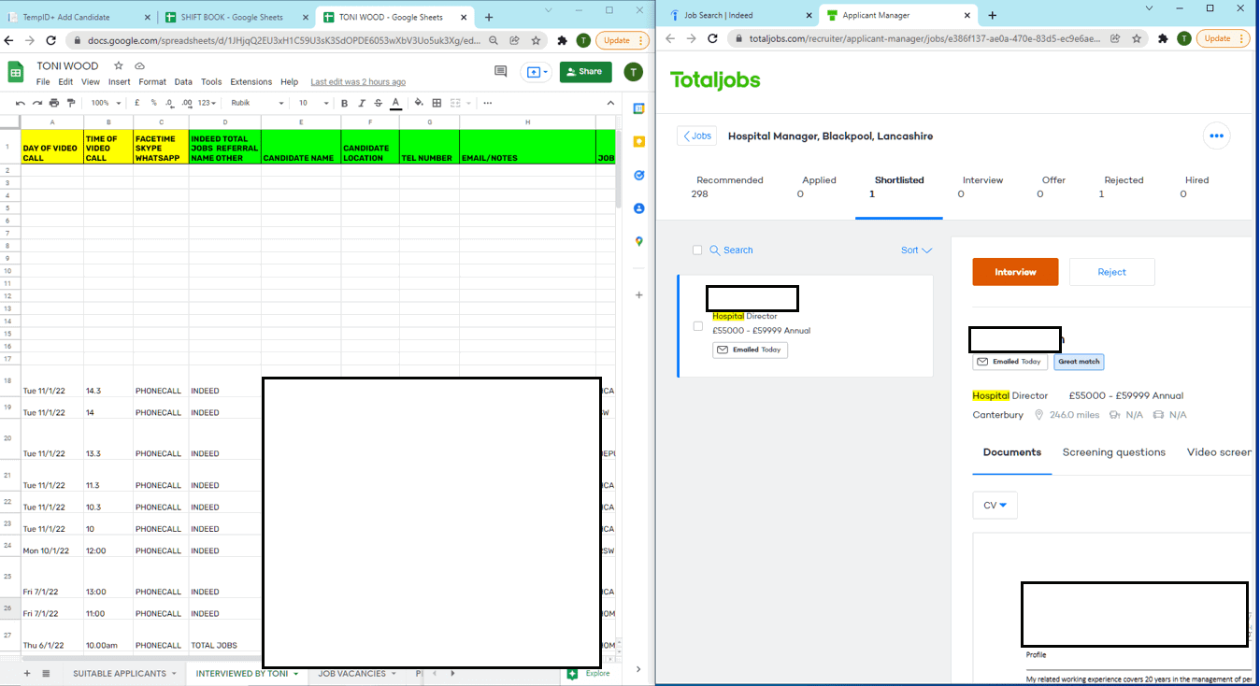
Task: Click the orange Interview button
Action: (x=1015, y=272)
